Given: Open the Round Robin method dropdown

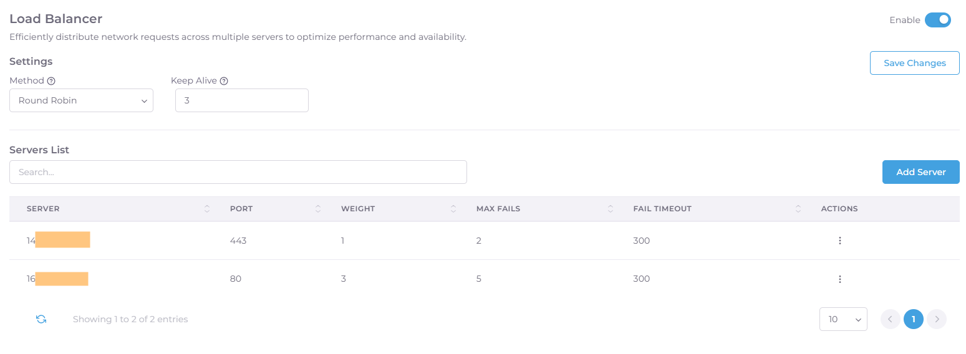Looking at the screenshot, I should click(81, 100).
